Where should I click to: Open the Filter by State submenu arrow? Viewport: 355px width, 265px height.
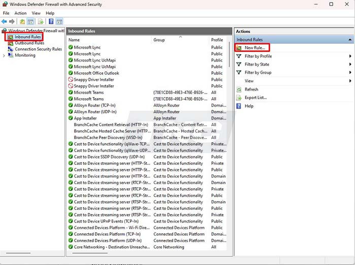350,64
